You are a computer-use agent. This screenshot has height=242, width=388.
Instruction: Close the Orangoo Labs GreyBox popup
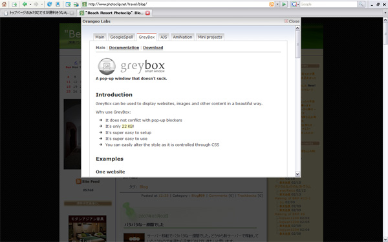click(x=292, y=21)
